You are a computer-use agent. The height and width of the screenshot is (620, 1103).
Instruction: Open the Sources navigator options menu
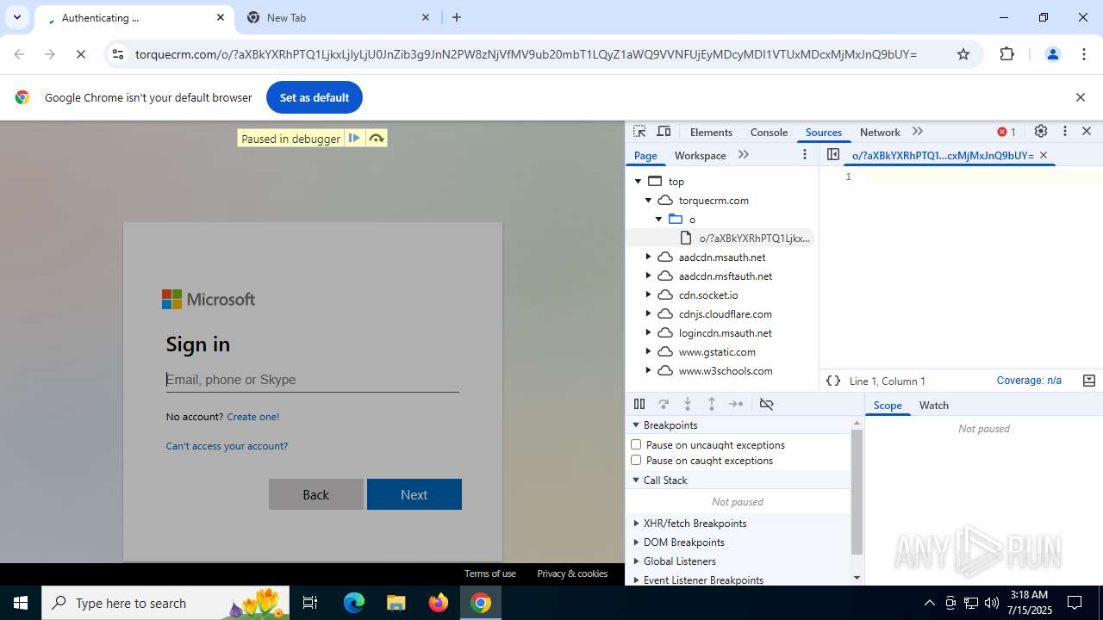[x=805, y=155]
